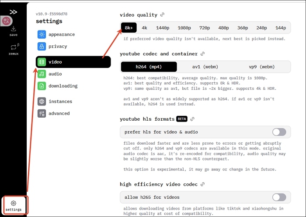Screen dimensions: 306x217
Task: Copy link icon next to video quality
Action: pos(162,15)
